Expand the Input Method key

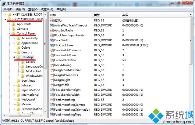coord(14,90)
